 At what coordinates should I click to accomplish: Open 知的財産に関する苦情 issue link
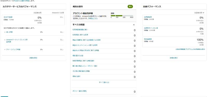(80, 35)
